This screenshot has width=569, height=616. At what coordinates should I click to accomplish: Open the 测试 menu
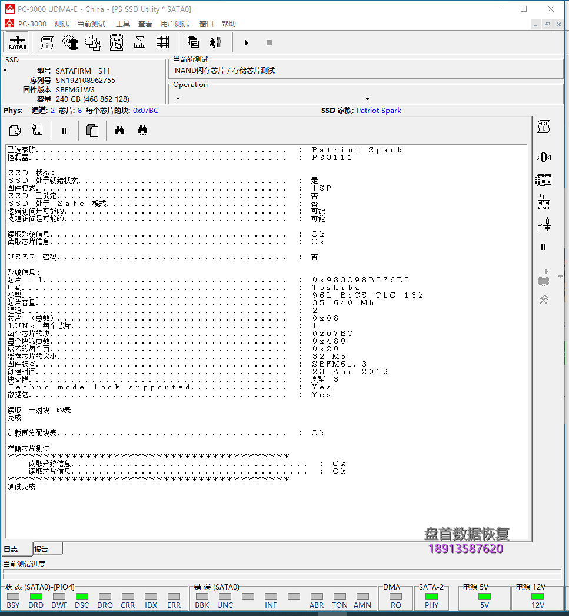point(62,24)
